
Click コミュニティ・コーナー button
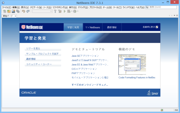[x=43, y=64]
